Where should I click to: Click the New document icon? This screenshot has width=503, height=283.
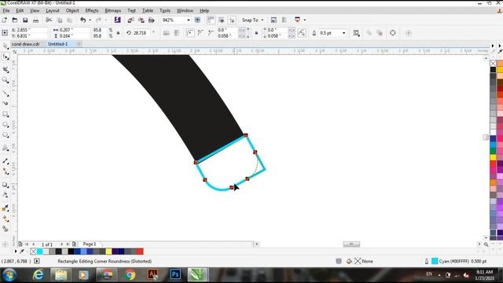pos(5,20)
